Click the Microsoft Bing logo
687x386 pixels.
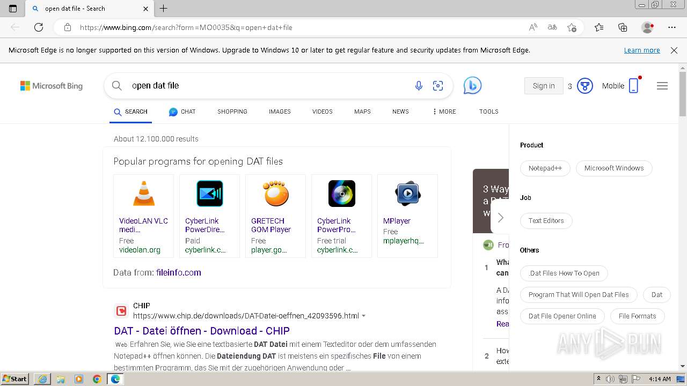click(52, 86)
